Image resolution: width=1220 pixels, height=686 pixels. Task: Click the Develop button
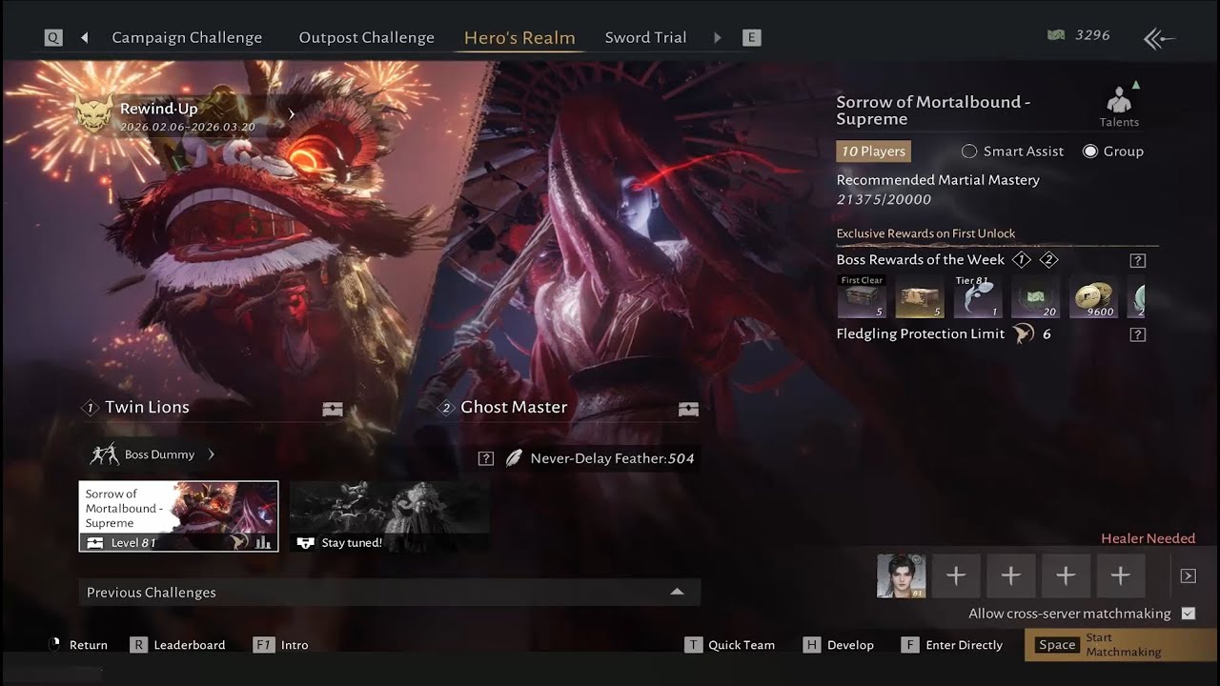coord(839,645)
